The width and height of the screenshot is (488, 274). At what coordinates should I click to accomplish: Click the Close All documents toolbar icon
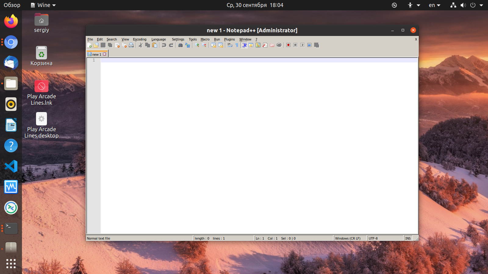coord(124,45)
